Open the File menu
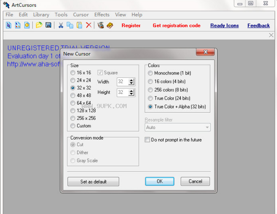This screenshot has height=214, width=277. pyautogui.click(x=9, y=15)
